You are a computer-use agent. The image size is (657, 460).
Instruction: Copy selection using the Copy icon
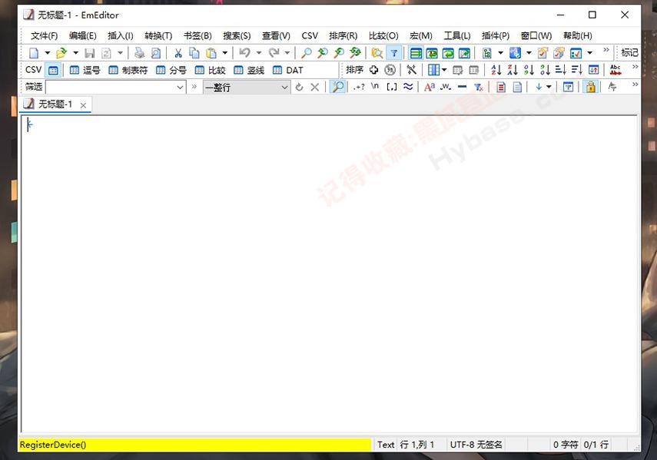[x=194, y=53]
